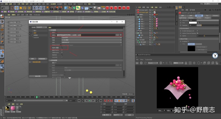Viewport: 221px width, 119px height.
Task: Freeze tessellation snowflake in RenderView
Action: point(194,63)
